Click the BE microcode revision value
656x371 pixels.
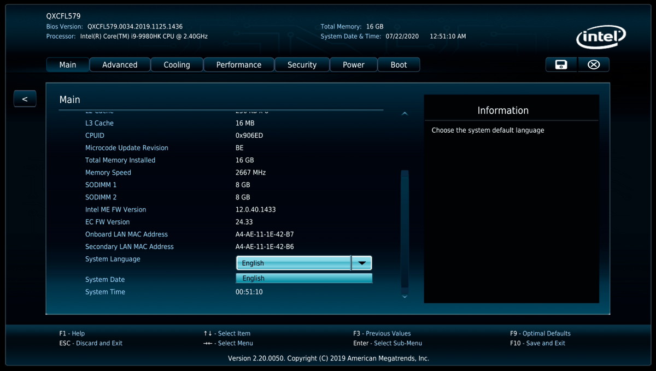[239, 148]
